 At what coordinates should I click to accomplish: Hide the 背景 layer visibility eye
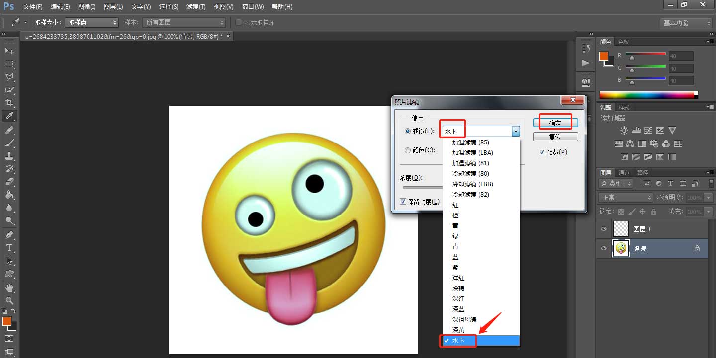click(x=603, y=248)
